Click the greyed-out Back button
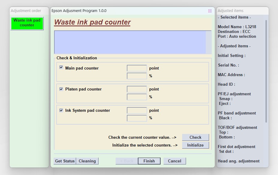The height and width of the screenshot is (175, 278). pos(127,161)
